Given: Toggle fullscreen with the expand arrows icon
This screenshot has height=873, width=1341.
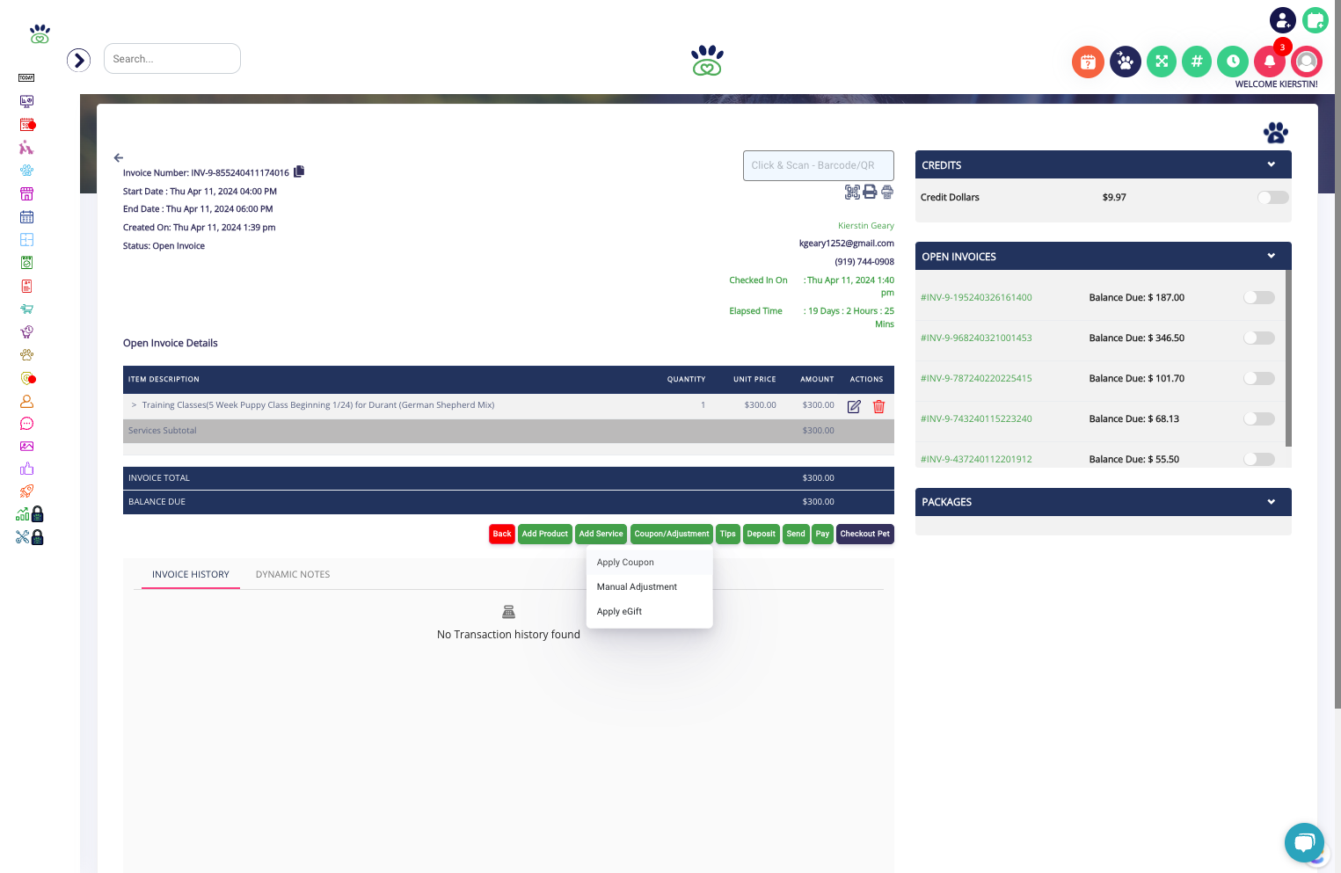Looking at the screenshot, I should click(1162, 62).
